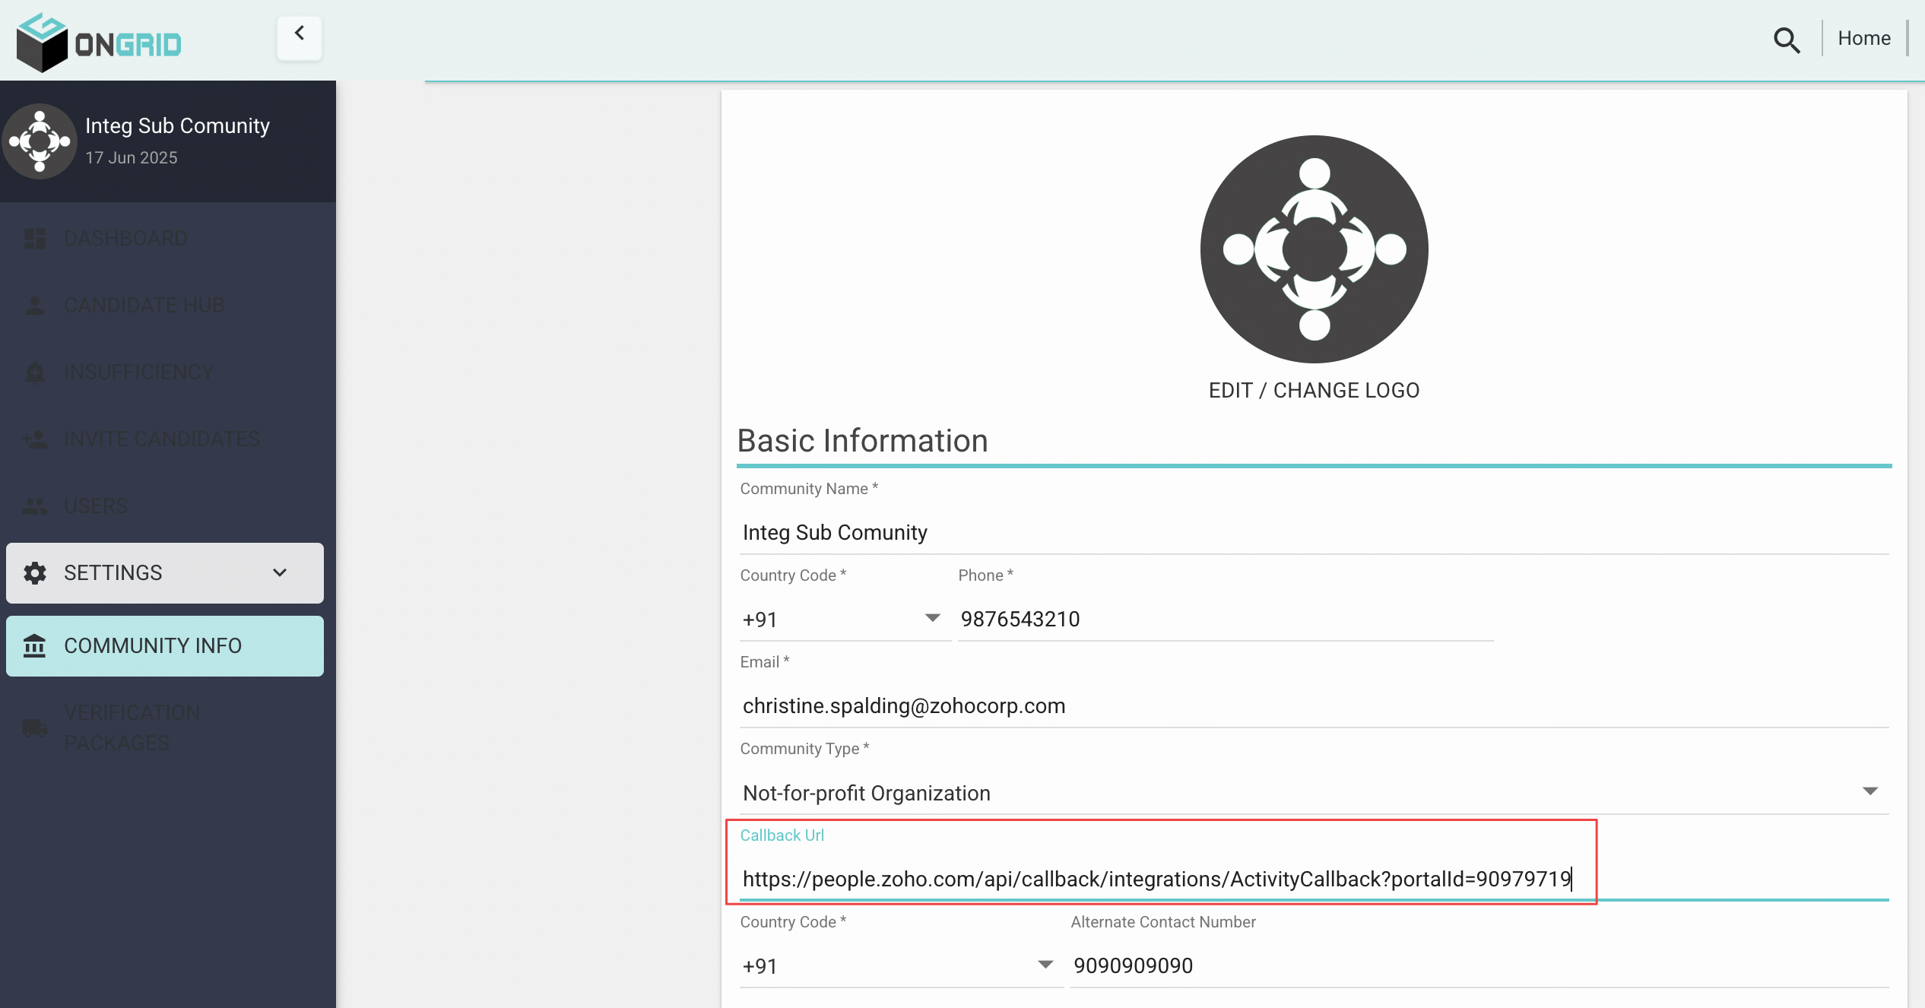Image resolution: width=1925 pixels, height=1008 pixels.
Task: Click Edit / Change Logo
Action: click(1314, 390)
